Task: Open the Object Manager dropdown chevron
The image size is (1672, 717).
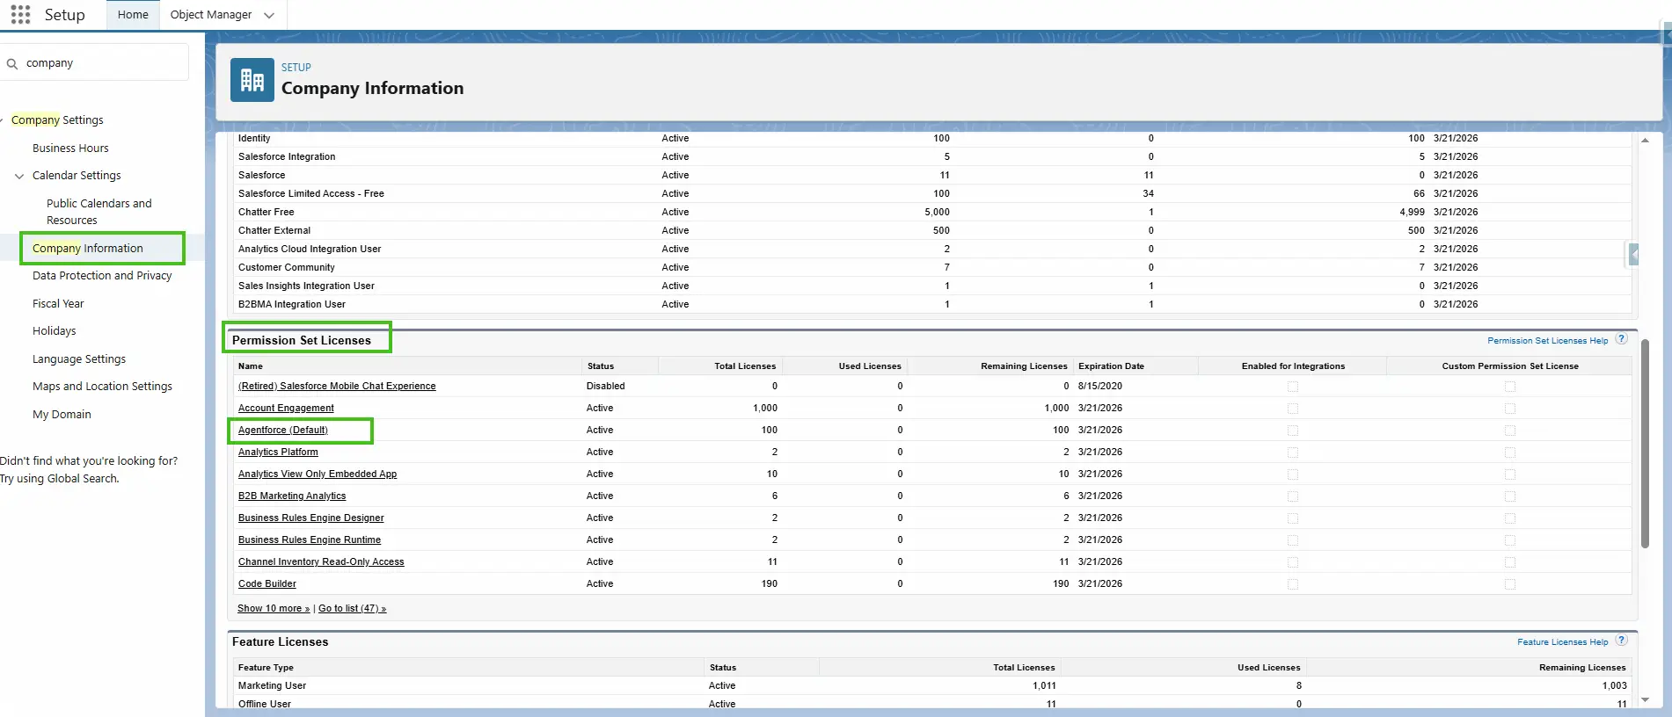Action: point(269,15)
